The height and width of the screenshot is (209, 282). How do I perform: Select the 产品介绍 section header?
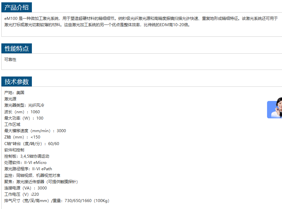click(17, 7)
